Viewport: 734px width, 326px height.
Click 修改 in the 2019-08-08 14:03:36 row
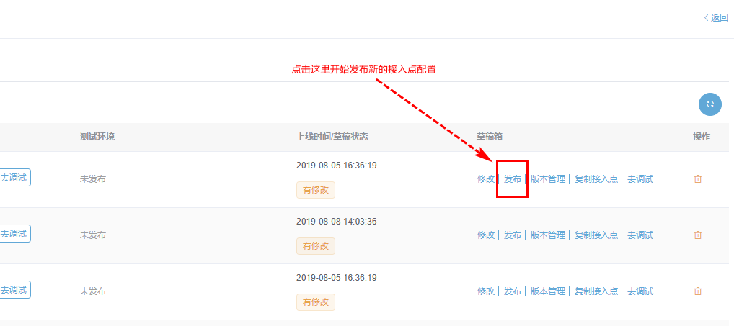click(486, 235)
